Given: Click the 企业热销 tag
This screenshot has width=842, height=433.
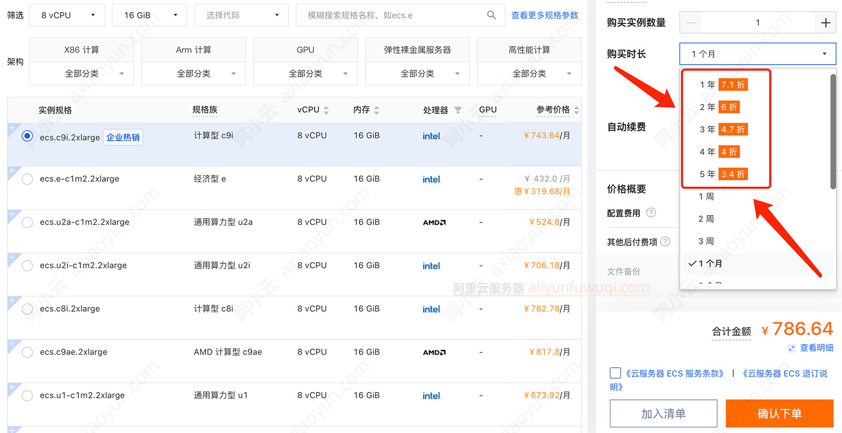Looking at the screenshot, I should tap(123, 137).
